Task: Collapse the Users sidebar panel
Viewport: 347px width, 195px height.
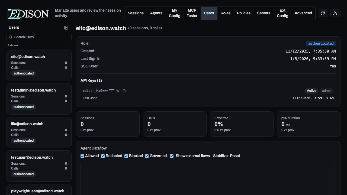Action: (66, 27)
